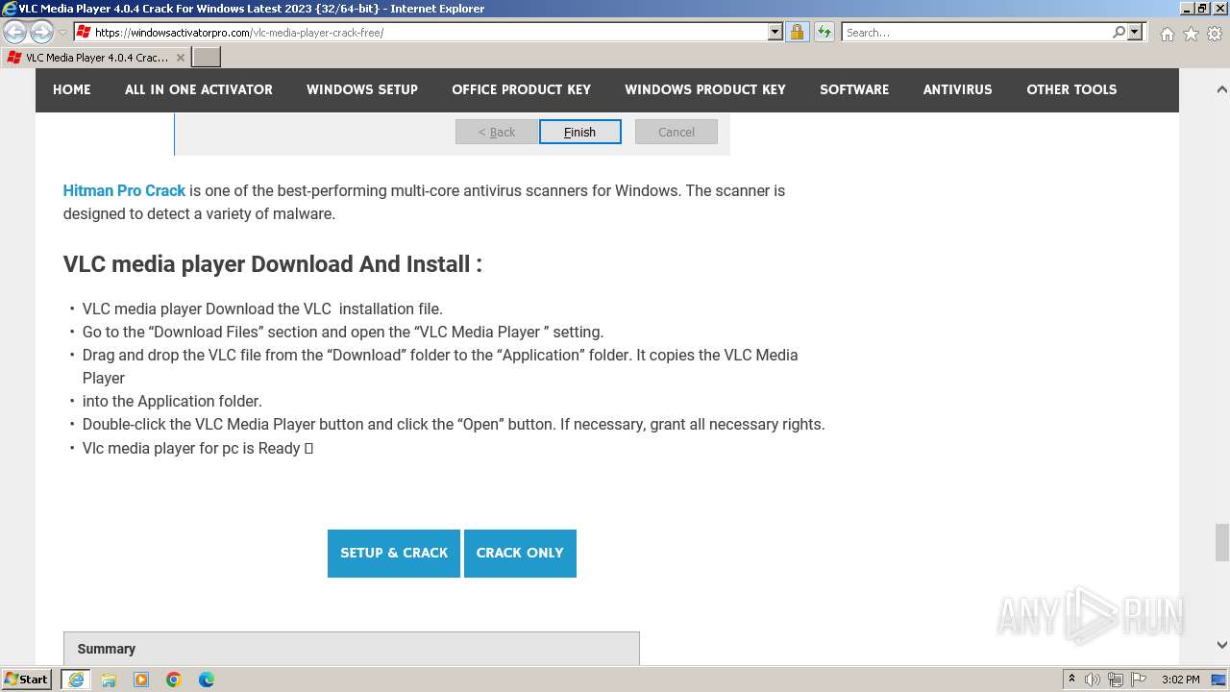Open the Windows Start button
Viewport: 1230px width, 692px height.
point(27,679)
